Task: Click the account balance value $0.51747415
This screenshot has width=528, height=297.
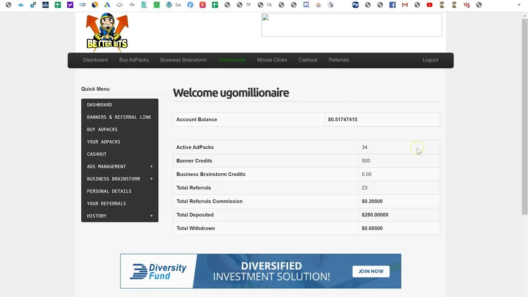Action: [x=343, y=120]
